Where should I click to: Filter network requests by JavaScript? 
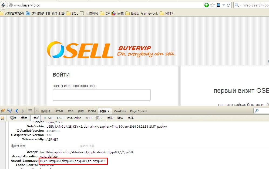[x=74, y=118]
